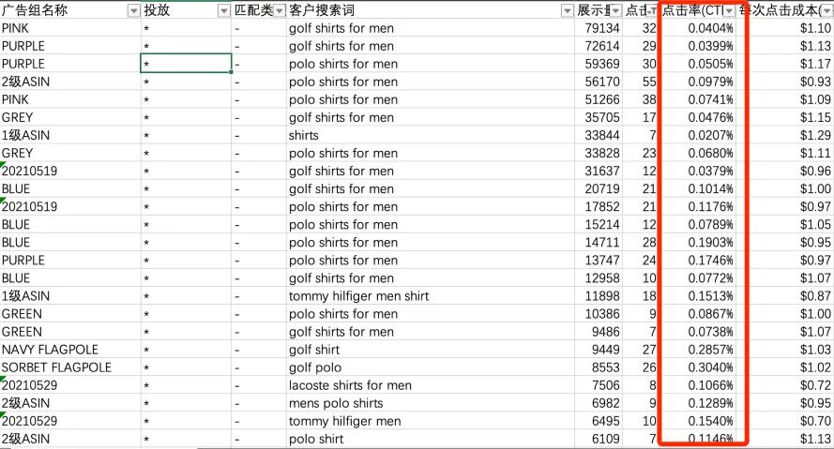Viewport: 834px width, 449px height.
Task: Open the 展示量 column filter arrow
Action: tap(615, 10)
